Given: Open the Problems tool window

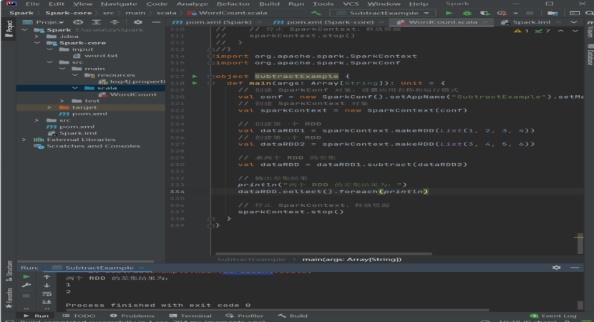Looking at the screenshot, I should 132,316.
